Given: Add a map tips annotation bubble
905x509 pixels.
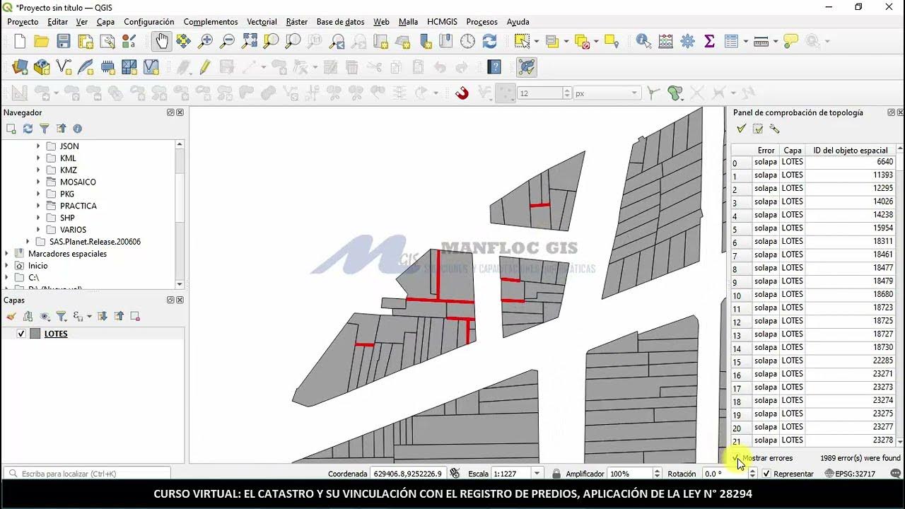Looking at the screenshot, I should 790,42.
